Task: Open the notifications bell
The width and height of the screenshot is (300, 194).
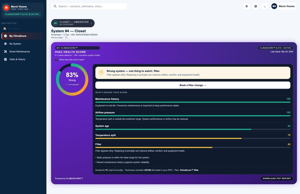Action: click(x=246, y=6)
